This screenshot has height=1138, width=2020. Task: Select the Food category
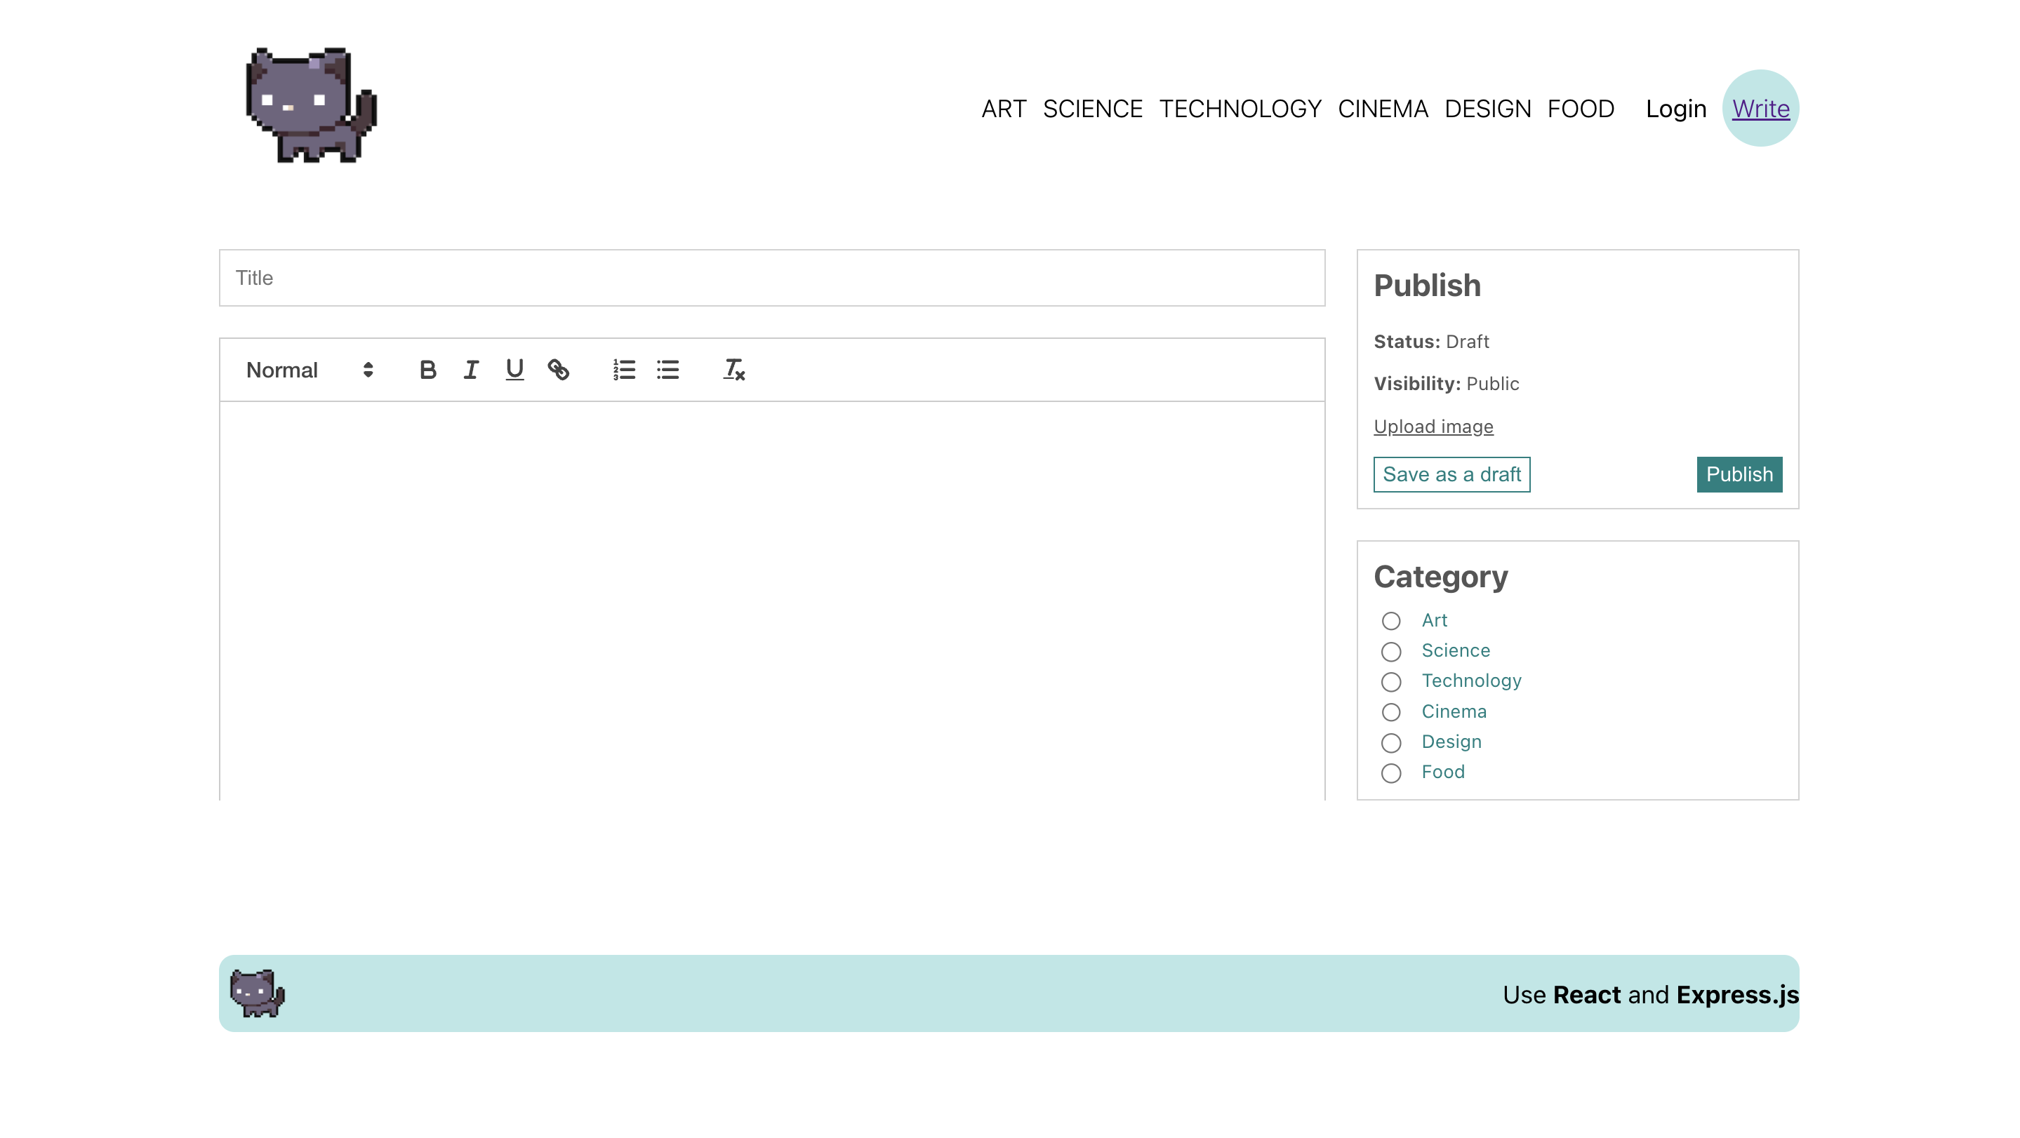coord(1392,772)
